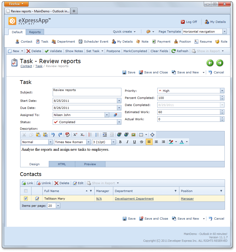This screenshot has height=252, width=236.
Task: Toggle fullscreen mode of the editor
Action: point(152,135)
